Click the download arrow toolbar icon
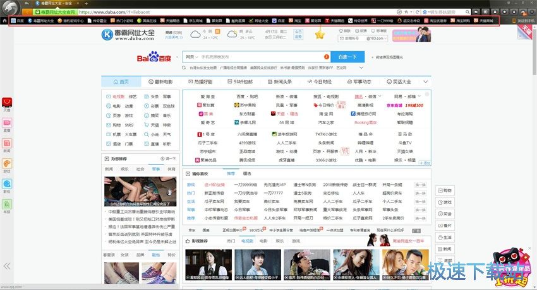Image resolution: width=537 pixels, height=290 pixels. coord(514,12)
